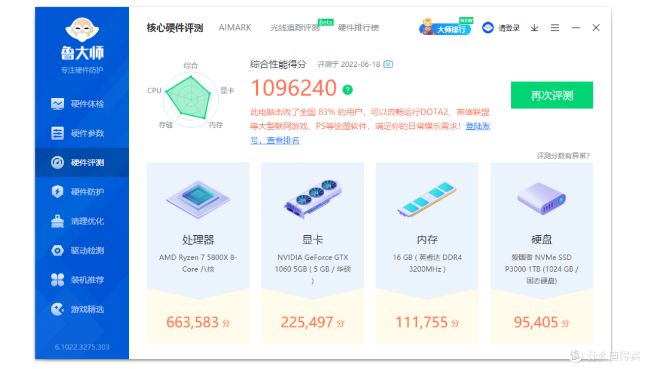Open 游戏精选 sidebar item
Screen dimensions: 646x369
pos(82,309)
